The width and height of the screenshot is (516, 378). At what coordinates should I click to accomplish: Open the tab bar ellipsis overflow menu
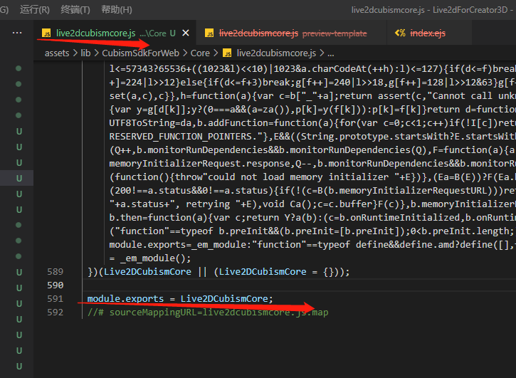click(x=17, y=33)
